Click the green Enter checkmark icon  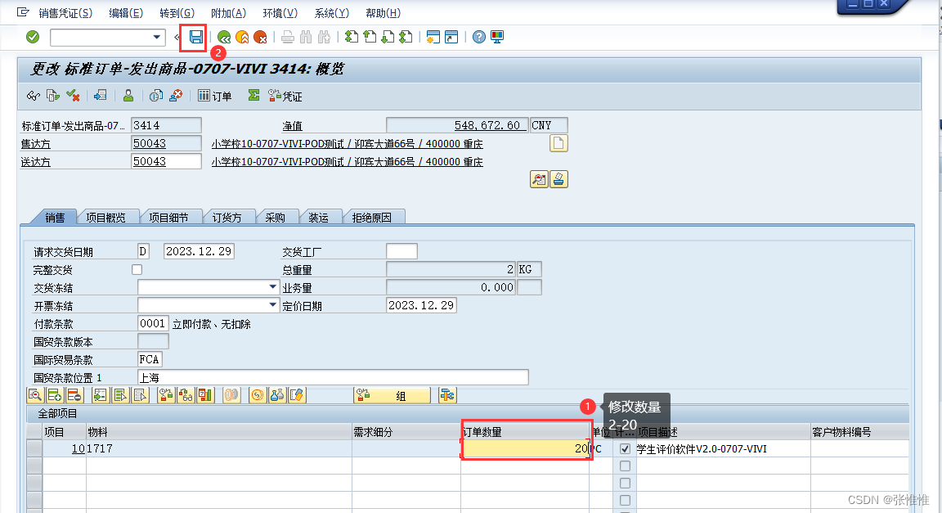coord(32,36)
